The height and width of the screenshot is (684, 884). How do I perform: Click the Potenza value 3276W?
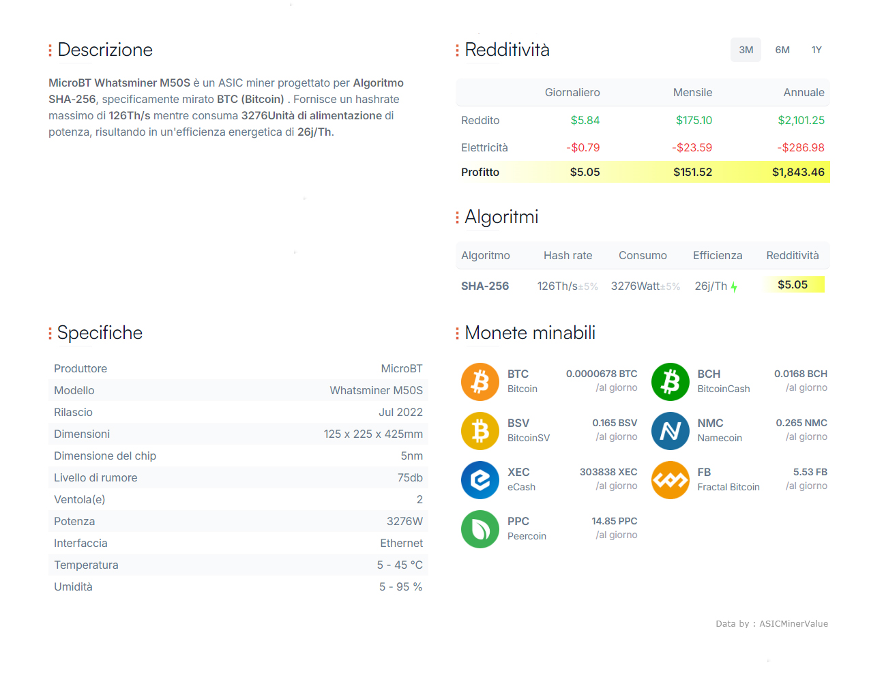[404, 521]
